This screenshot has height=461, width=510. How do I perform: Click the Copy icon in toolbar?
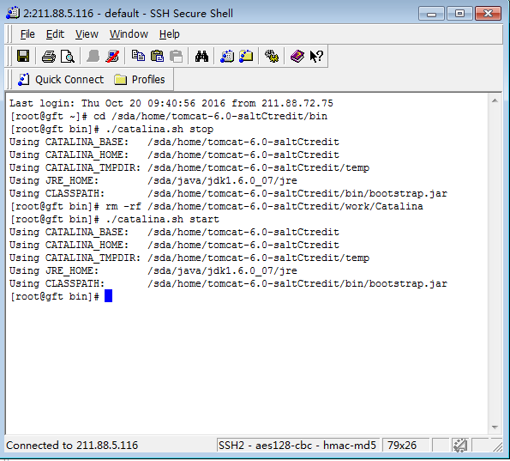coord(138,56)
